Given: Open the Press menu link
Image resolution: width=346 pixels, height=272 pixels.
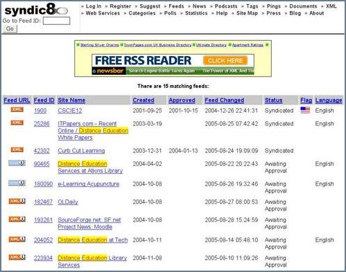Looking at the screenshot, I should click(x=273, y=13).
